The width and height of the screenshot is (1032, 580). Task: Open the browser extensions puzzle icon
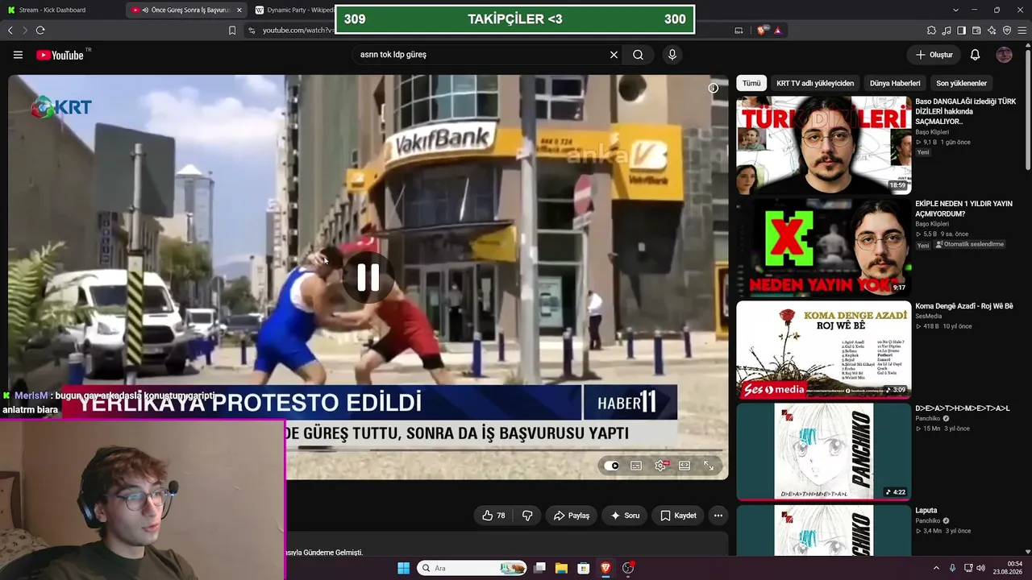point(932,31)
